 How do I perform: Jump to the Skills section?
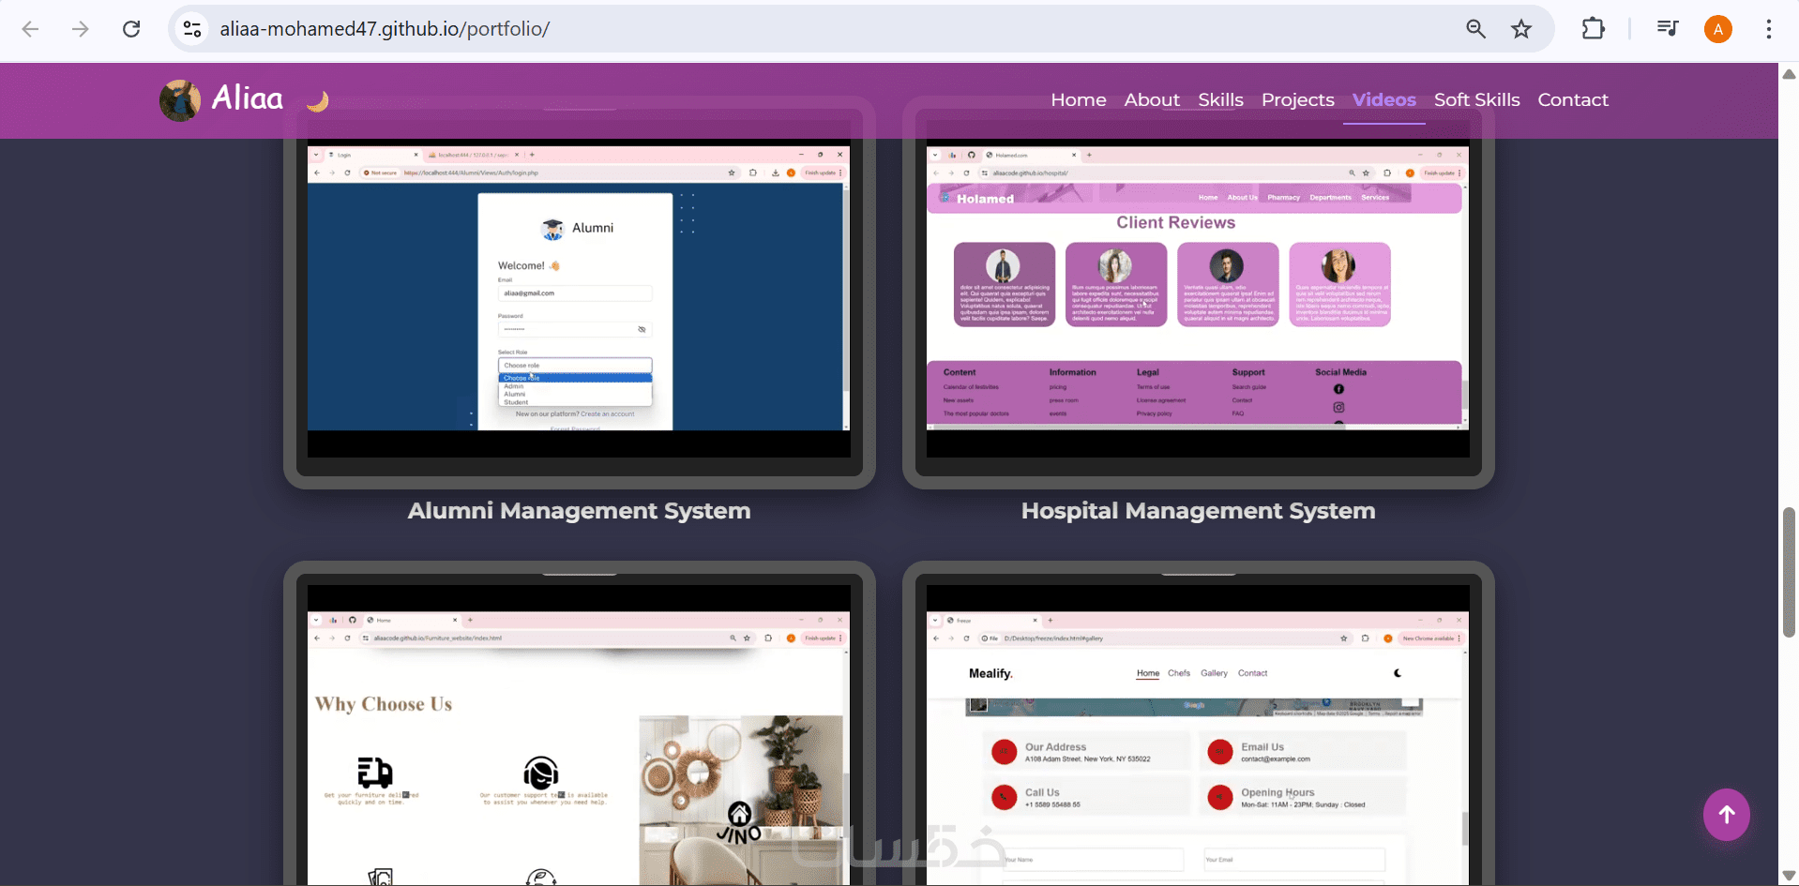[1220, 99]
